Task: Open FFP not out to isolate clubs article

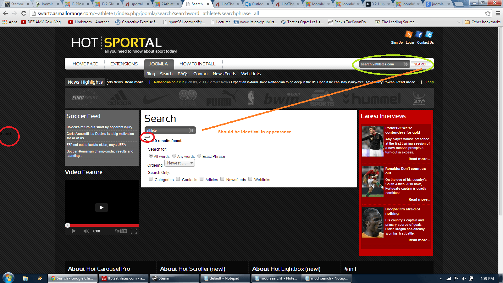Action: (96, 145)
